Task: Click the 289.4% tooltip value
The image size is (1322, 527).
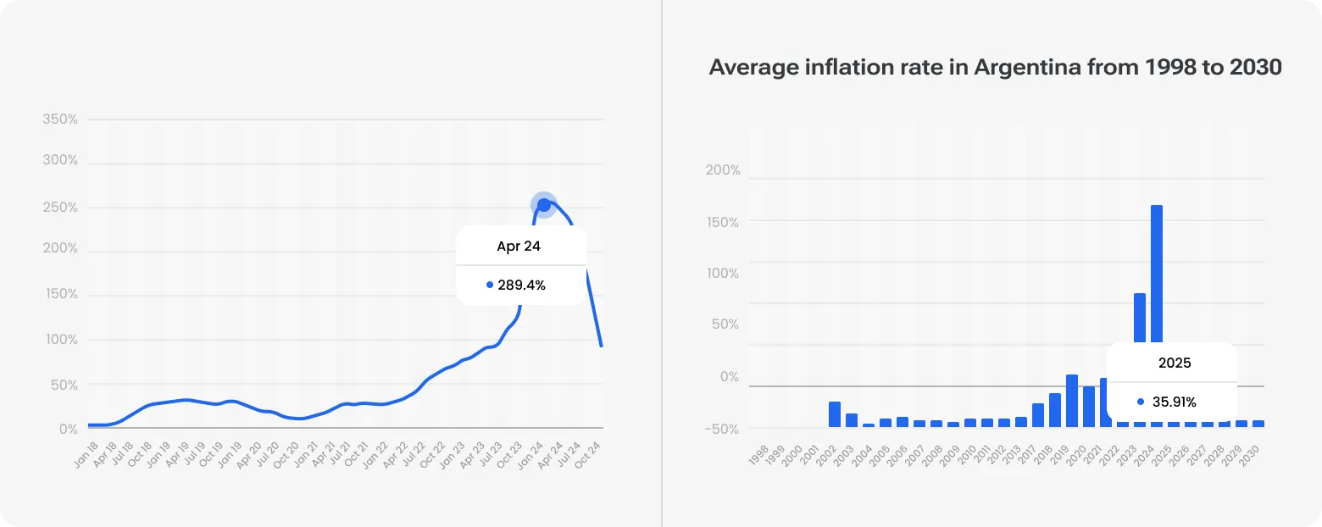Action: coord(521,286)
